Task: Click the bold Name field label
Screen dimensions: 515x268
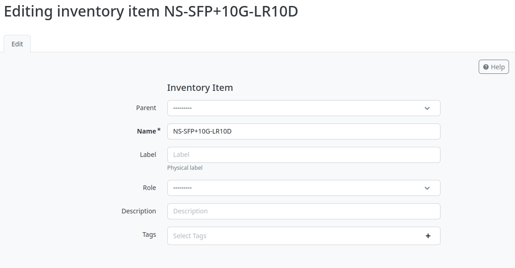Action: point(147,131)
